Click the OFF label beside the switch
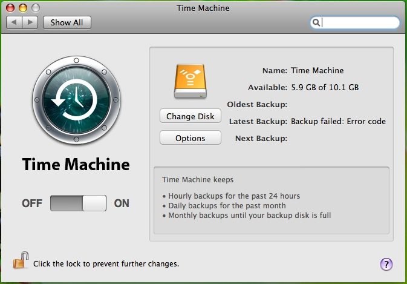The image size is (407, 284). pos(32,203)
